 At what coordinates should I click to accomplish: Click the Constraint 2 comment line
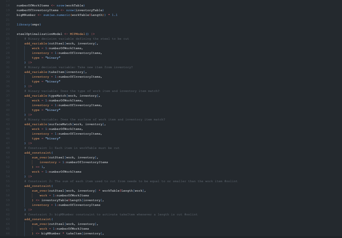(x=131, y=181)
